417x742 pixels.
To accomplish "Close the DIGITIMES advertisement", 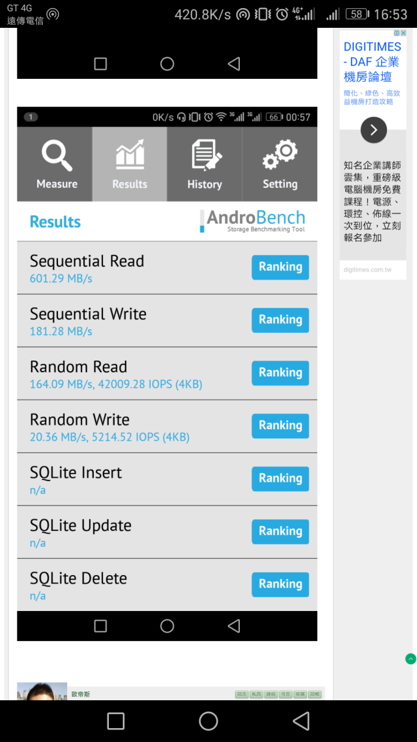I will pos(403,34).
